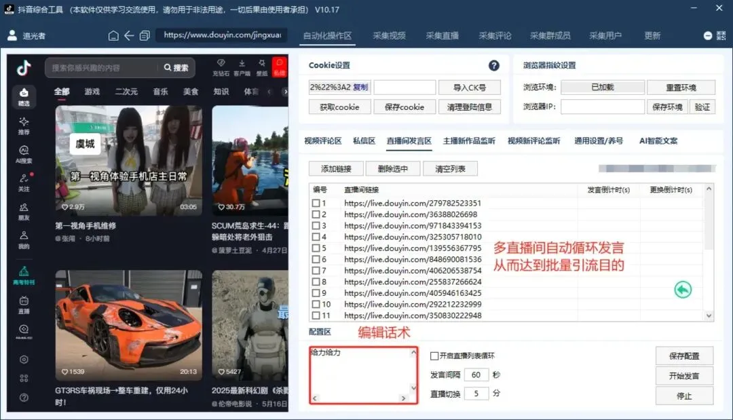
Task: Show more category tabs with right chevron
Action: point(285,92)
